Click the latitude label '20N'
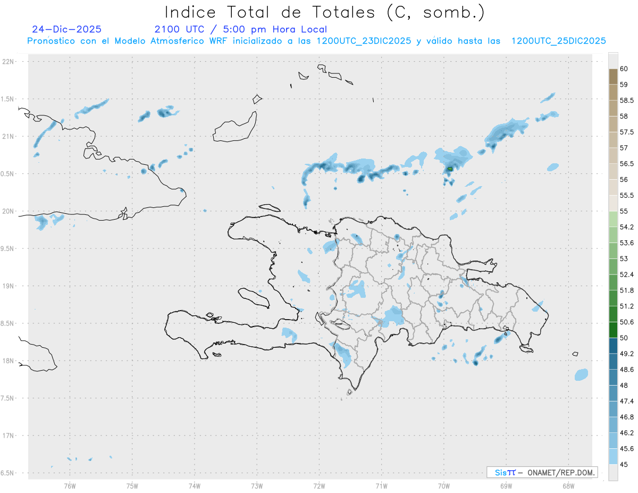This screenshot has height=493, width=638. tap(9, 211)
